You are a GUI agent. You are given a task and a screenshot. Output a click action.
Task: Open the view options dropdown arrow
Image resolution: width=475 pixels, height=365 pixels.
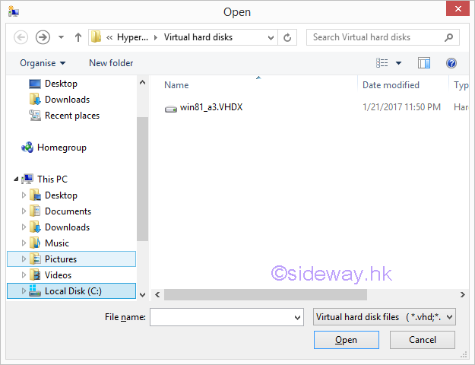click(x=398, y=63)
